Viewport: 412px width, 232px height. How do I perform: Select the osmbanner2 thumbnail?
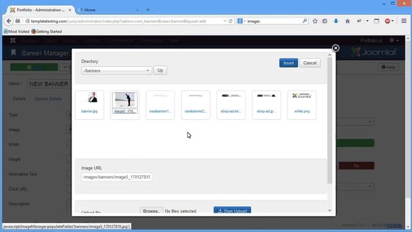tap(196, 105)
